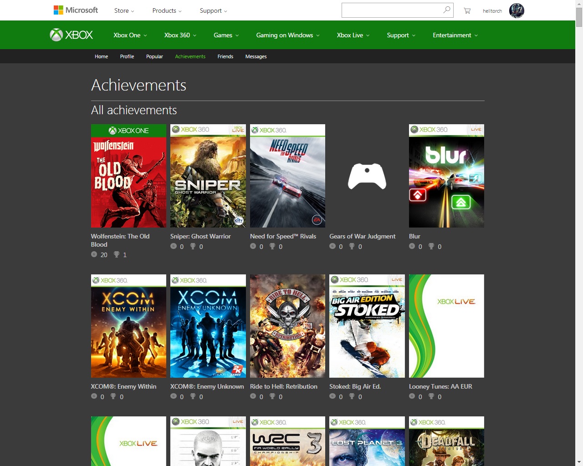This screenshot has height=466, width=583.
Task: Click the Need for Speed Rivals cover
Action: click(x=287, y=176)
